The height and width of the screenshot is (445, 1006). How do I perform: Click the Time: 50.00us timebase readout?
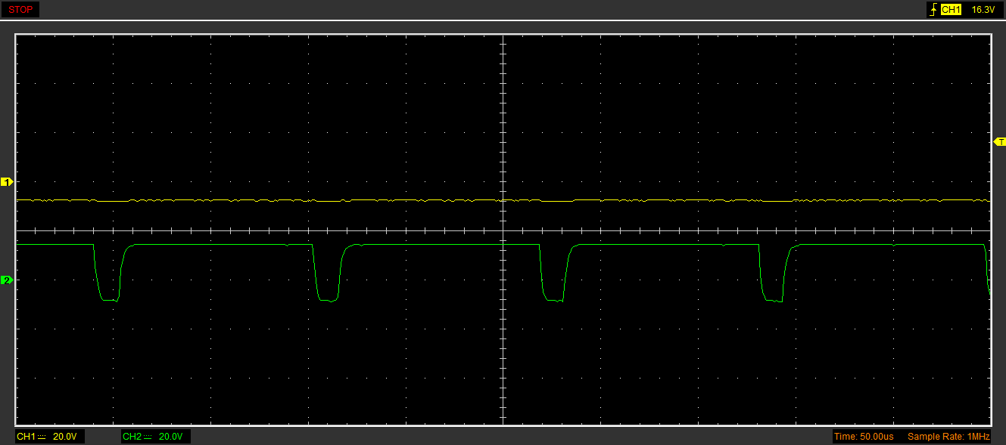tap(864, 437)
